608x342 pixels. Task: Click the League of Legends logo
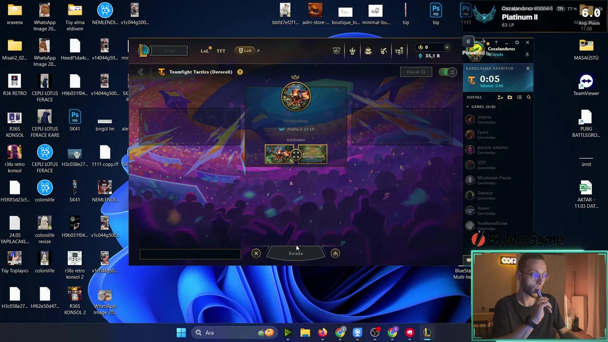[x=143, y=50]
